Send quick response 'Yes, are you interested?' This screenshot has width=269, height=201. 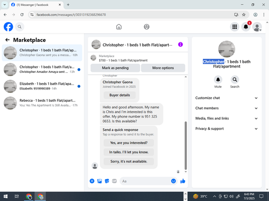click(x=129, y=143)
